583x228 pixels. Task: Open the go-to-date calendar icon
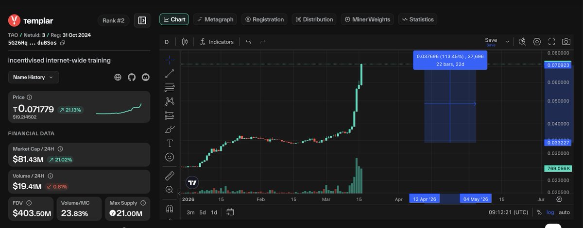click(230, 212)
